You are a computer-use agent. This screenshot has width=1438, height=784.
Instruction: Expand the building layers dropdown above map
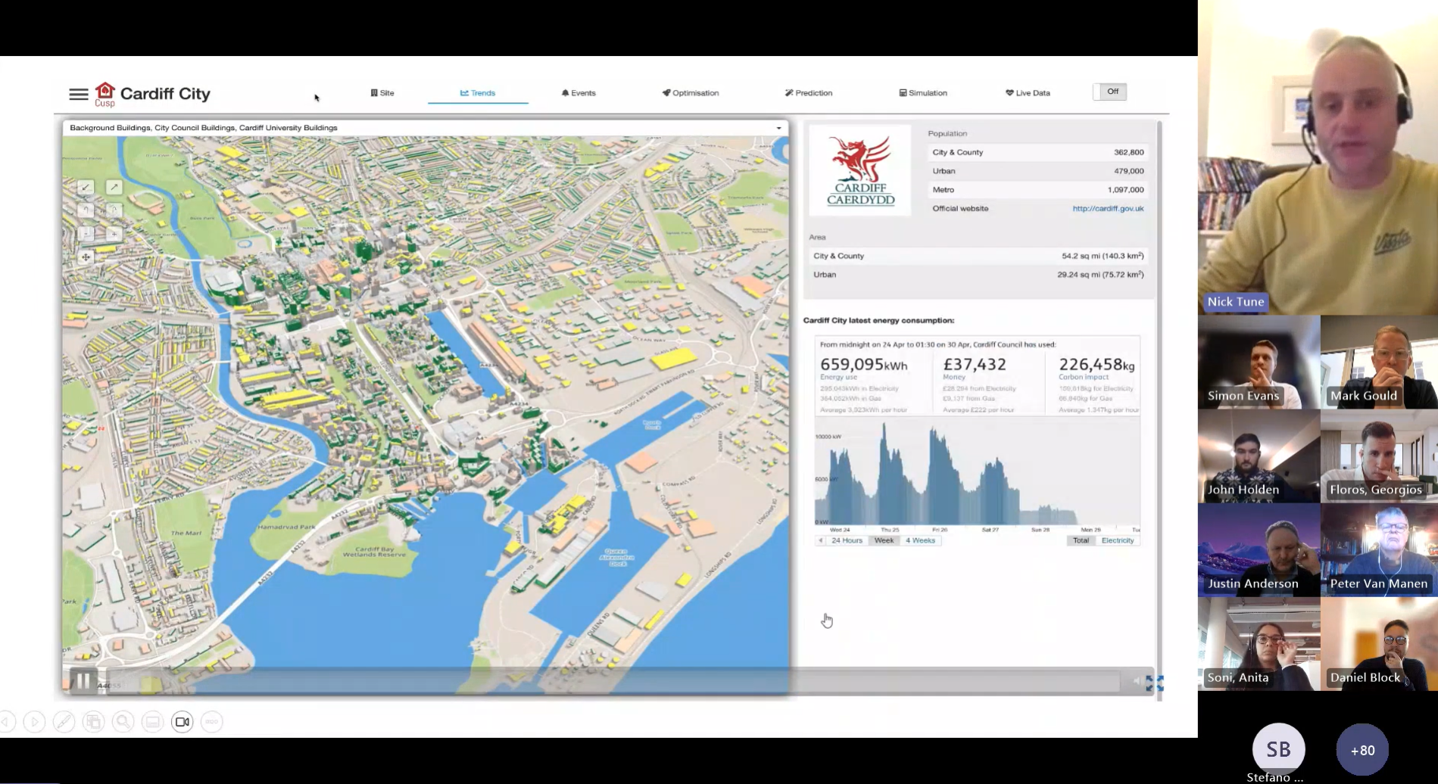(778, 128)
